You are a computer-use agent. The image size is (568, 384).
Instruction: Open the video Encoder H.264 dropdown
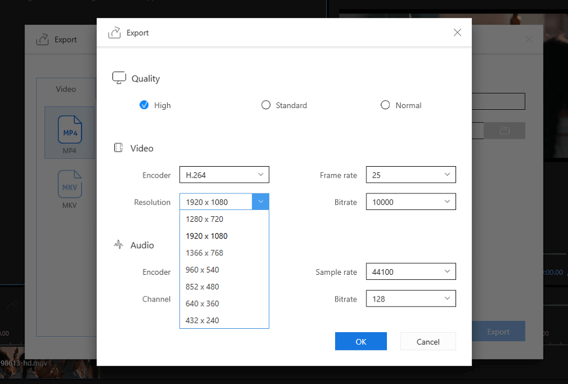pyautogui.click(x=224, y=175)
